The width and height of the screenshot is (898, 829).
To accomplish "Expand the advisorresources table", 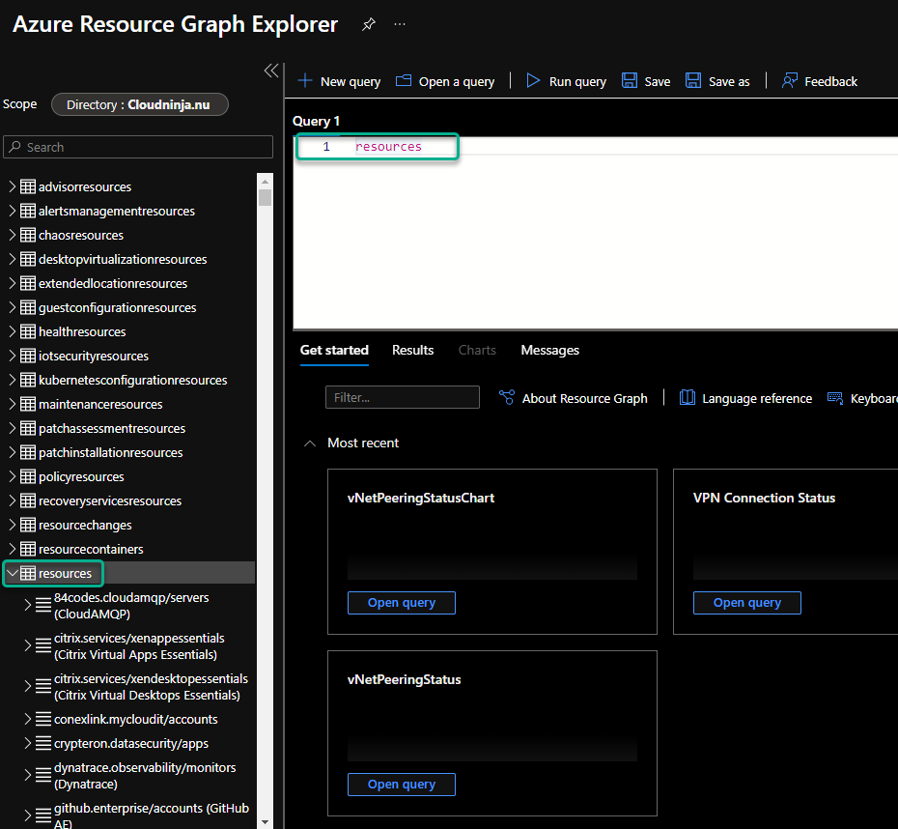I will point(12,186).
